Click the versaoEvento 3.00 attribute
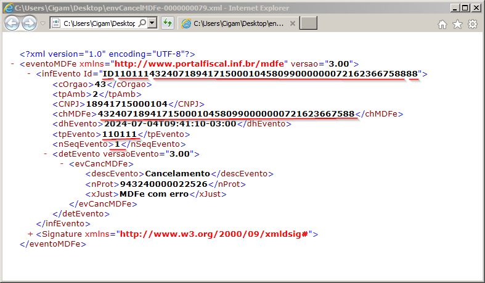Screen dimensions: 485x283 click(x=179, y=154)
